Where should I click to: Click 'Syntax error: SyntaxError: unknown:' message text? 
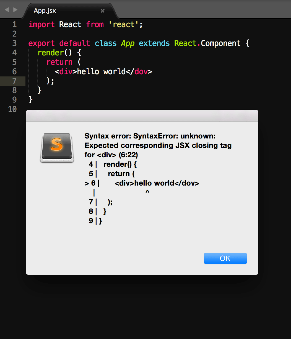tap(150, 136)
